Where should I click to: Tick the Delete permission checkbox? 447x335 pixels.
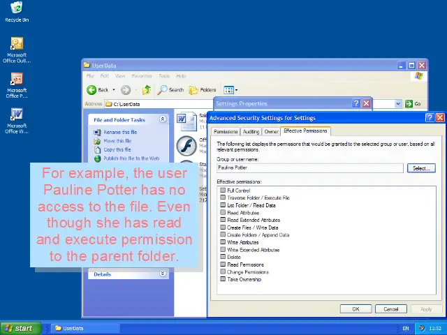tap(223, 257)
